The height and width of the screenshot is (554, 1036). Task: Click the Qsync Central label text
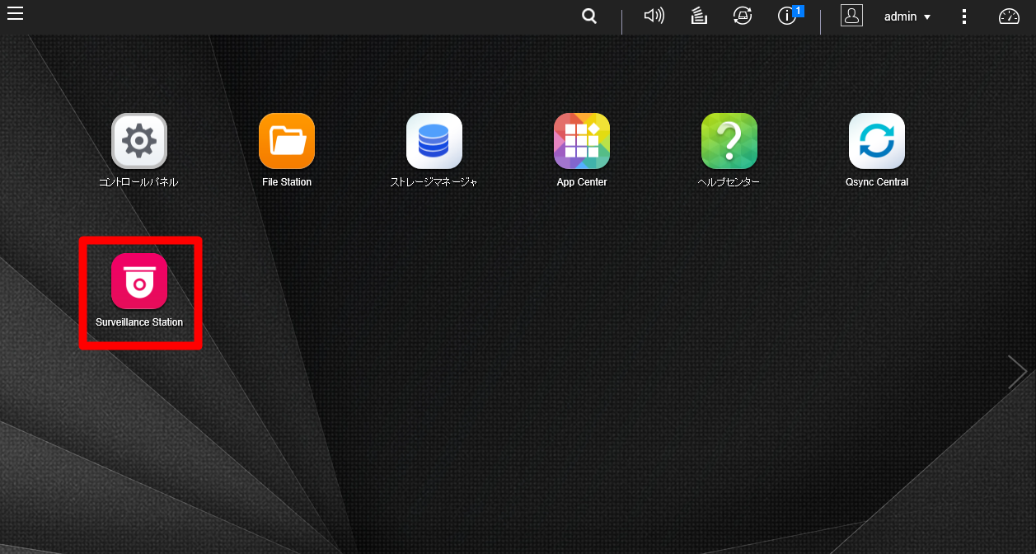click(877, 182)
